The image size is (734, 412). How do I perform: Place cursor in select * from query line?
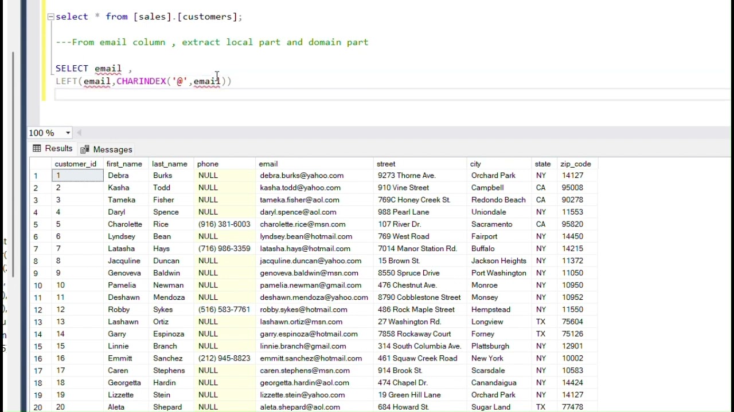pyautogui.click(x=149, y=17)
